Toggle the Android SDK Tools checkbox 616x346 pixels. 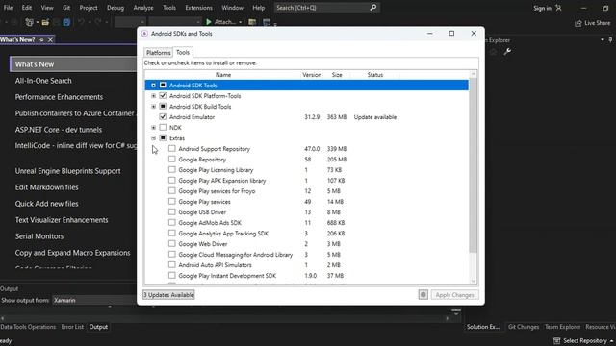click(x=163, y=86)
